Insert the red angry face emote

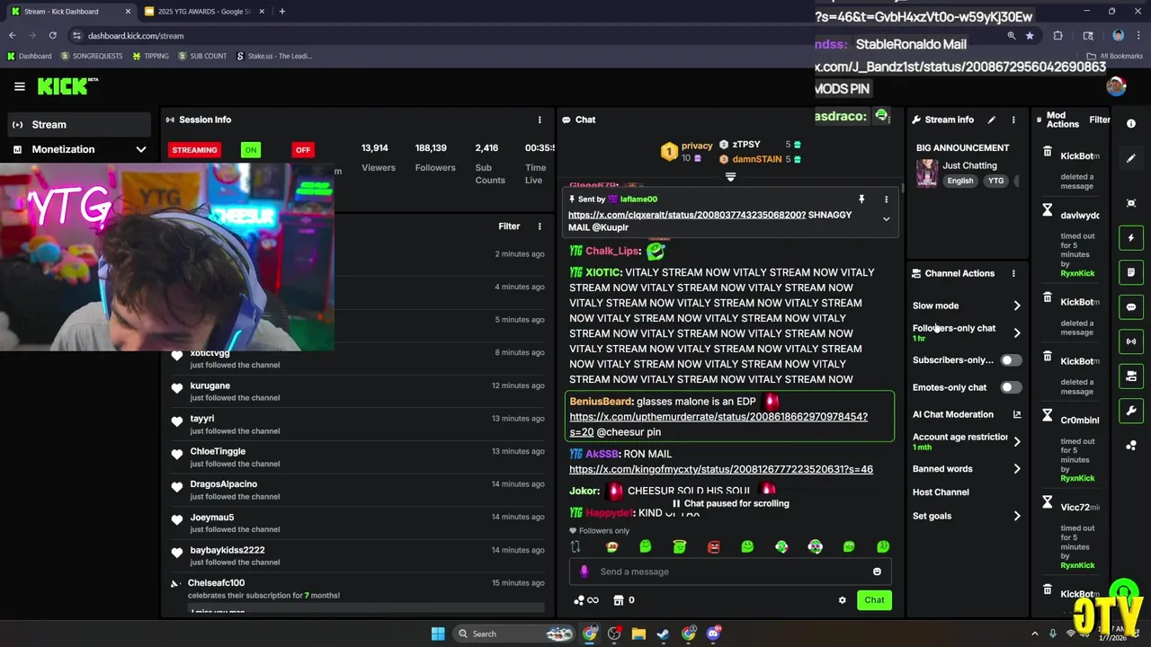pyautogui.click(x=713, y=546)
